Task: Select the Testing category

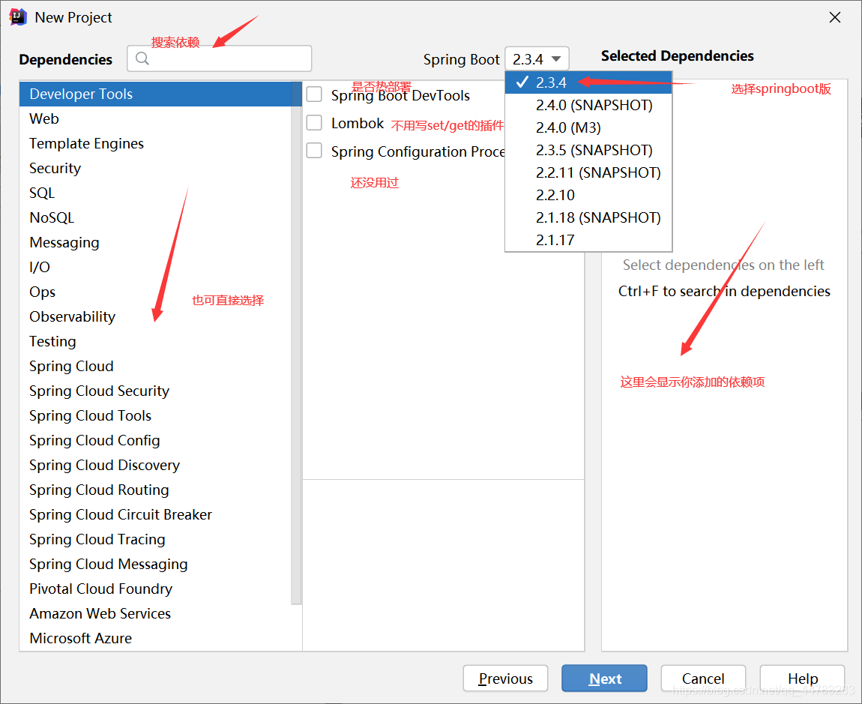Action: pyautogui.click(x=156, y=342)
